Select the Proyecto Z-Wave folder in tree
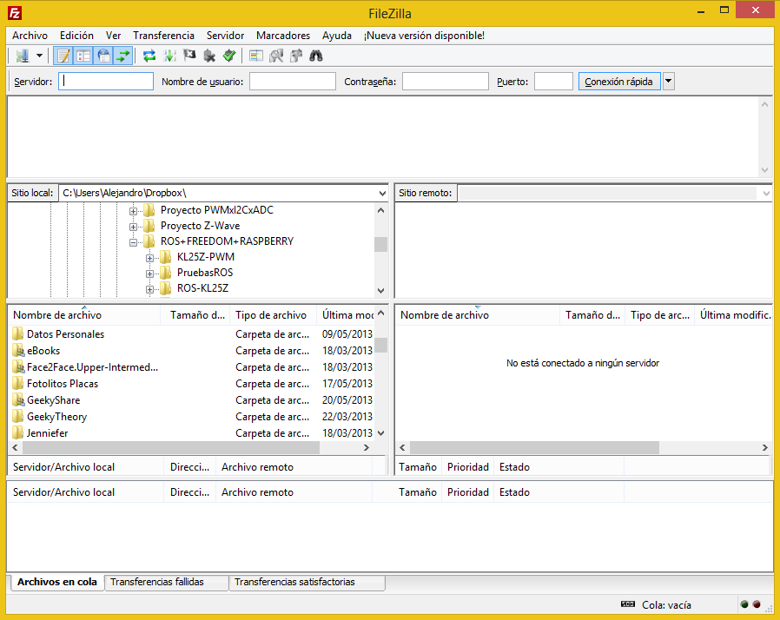This screenshot has width=780, height=620. pyautogui.click(x=200, y=226)
